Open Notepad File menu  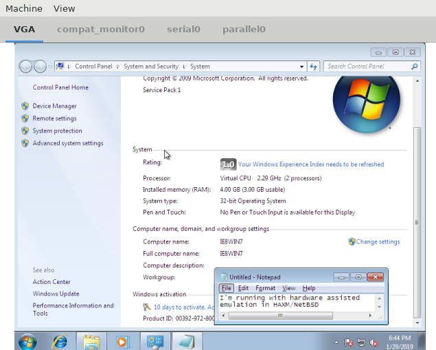tap(226, 288)
